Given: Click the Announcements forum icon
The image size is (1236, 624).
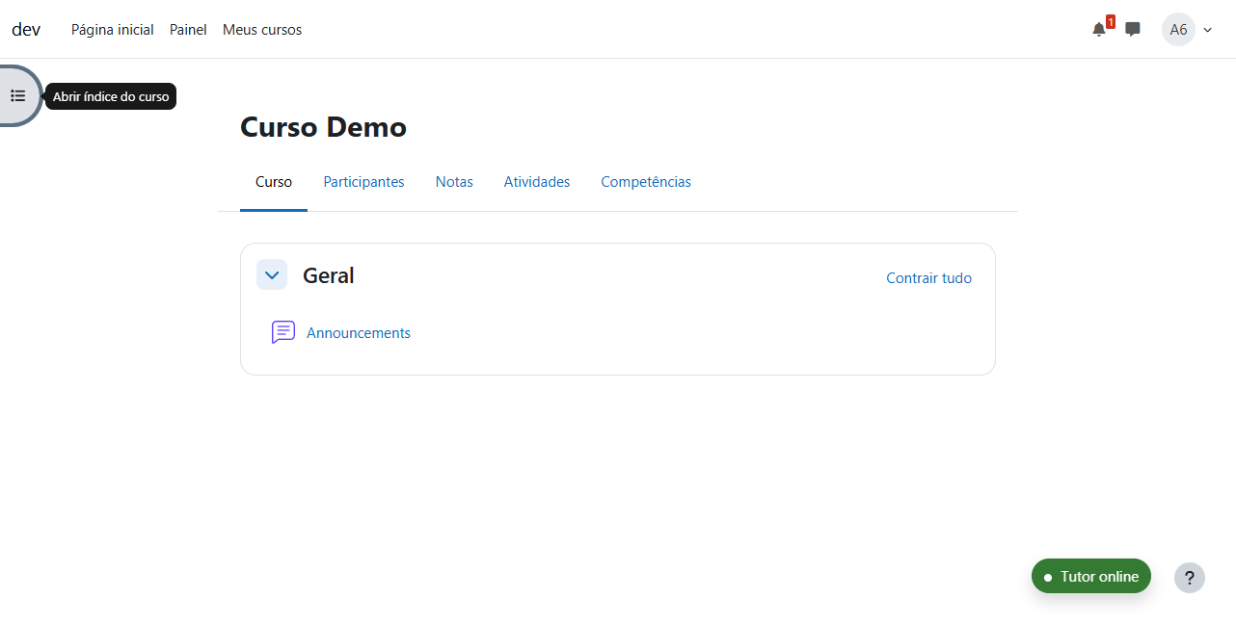Looking at the screenshot, I should point(283,333).
